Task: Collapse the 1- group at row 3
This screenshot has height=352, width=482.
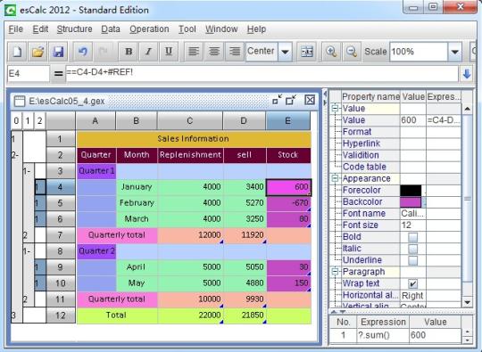Action: (x=27, y=171)
